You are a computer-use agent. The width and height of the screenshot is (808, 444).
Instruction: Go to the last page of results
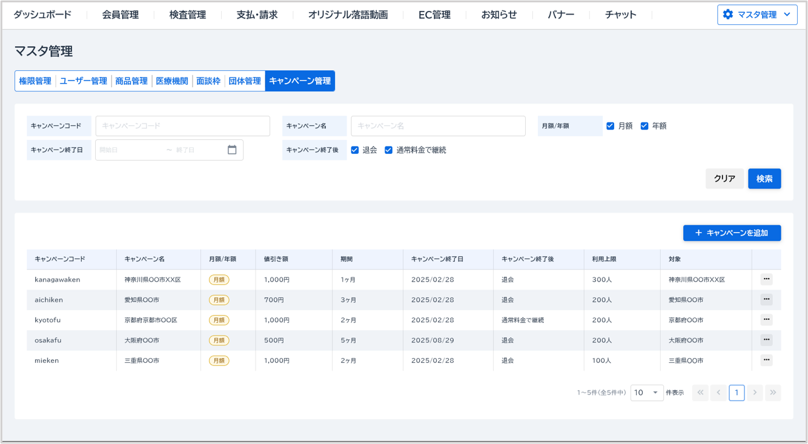point(773,393)
